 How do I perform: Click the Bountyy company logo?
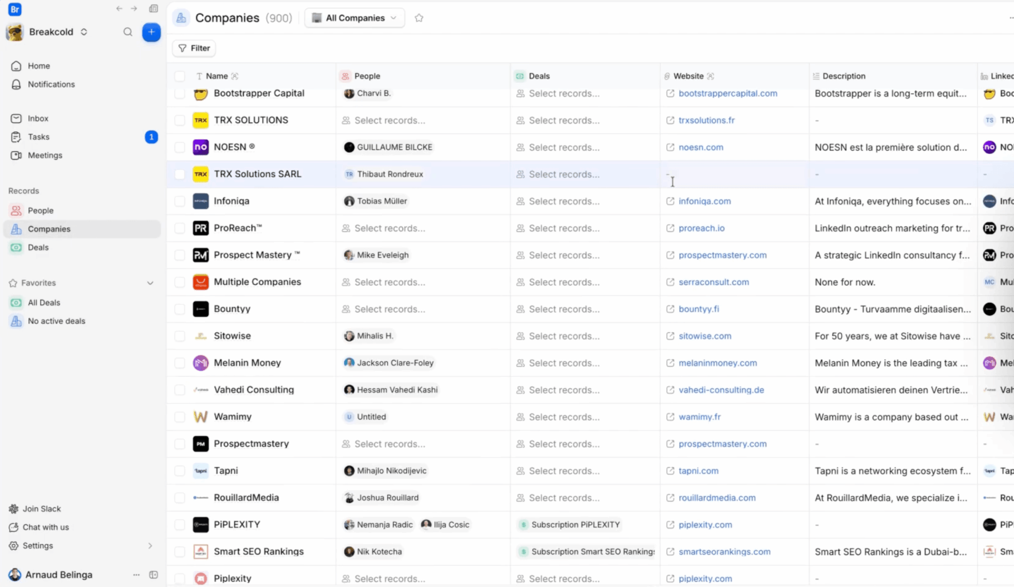(201, 309)
